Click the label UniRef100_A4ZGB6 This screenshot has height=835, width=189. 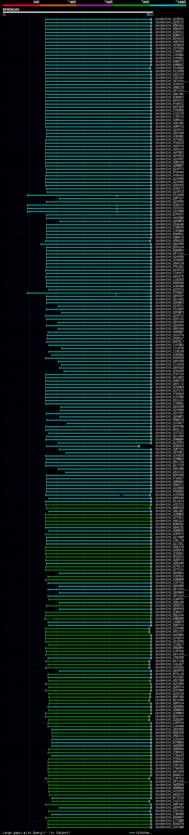coord(169,218)
